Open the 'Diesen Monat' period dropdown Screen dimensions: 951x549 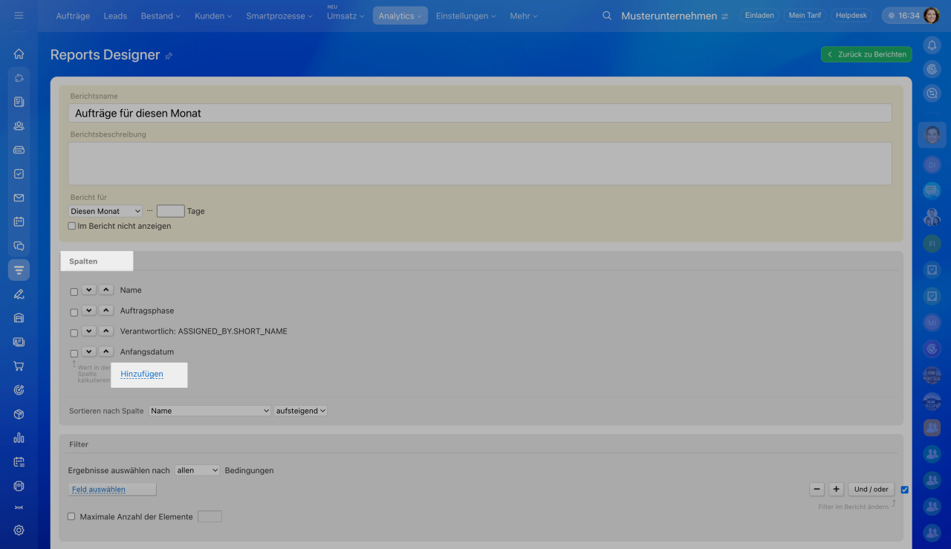(x=105, y=211)
